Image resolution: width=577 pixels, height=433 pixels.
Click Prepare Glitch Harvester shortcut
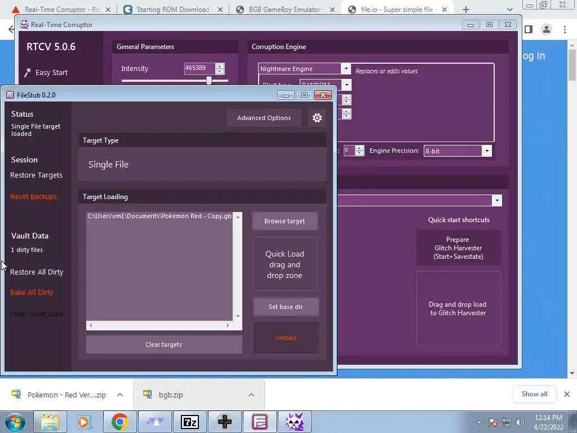[x=458, y=248]
